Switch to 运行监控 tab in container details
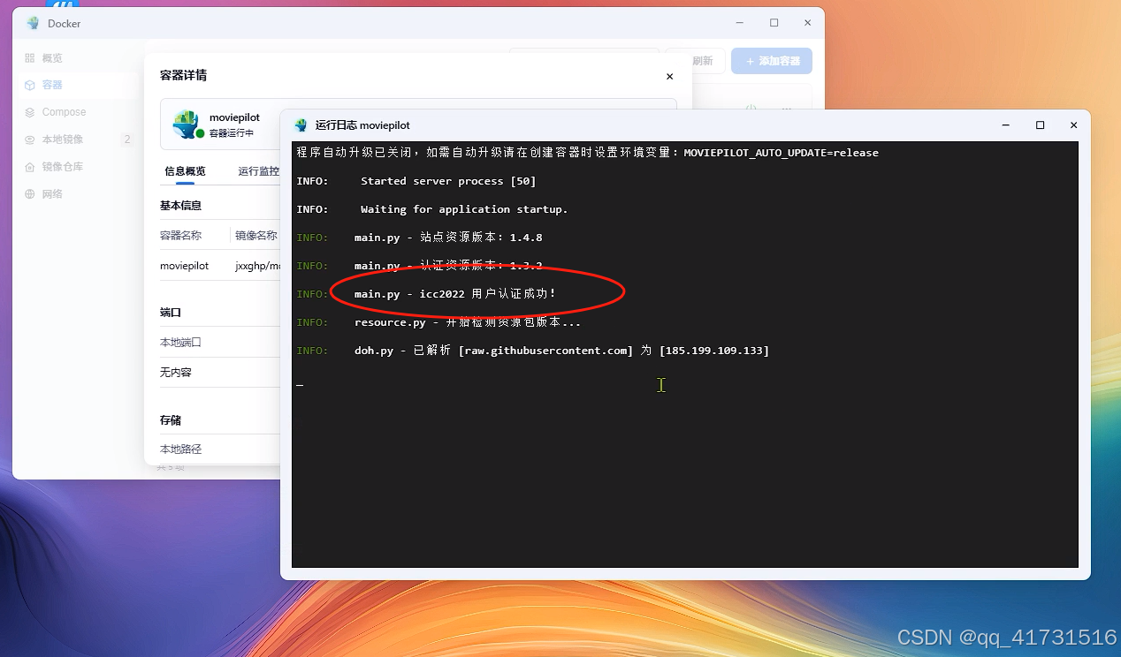The width and height of the screenshot is (1121, 657). point(258,171)
